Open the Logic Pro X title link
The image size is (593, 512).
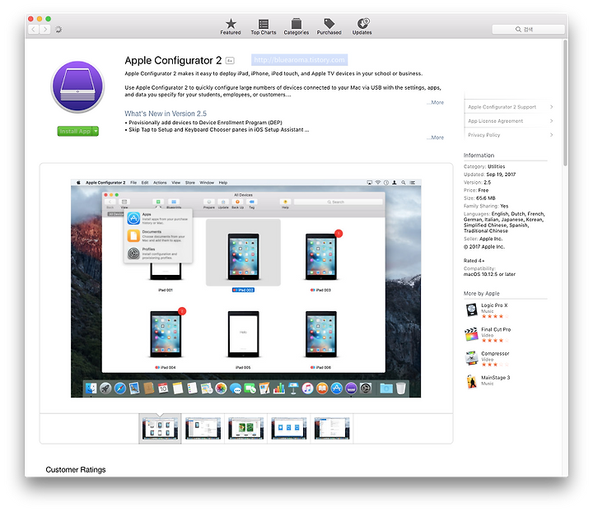tap(494, 305)
